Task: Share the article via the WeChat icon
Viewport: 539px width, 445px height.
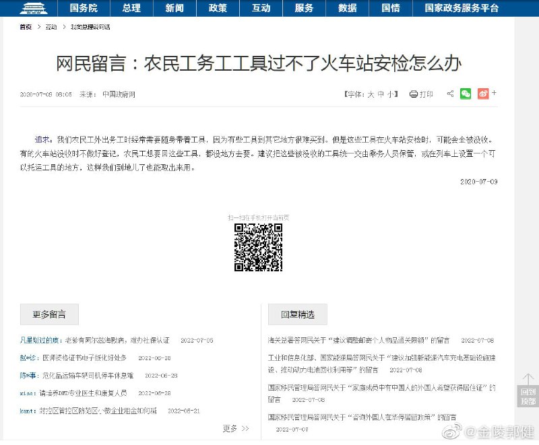Action: (x=465, y=94)
